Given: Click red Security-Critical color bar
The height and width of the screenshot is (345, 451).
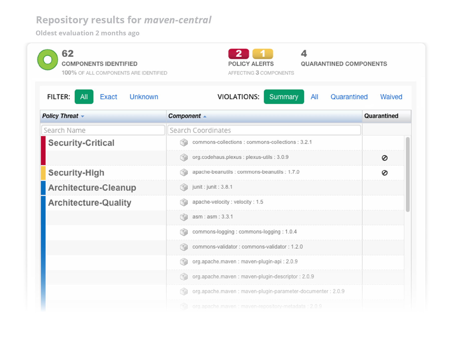Looking at the screenshot, I should point(43,150).
